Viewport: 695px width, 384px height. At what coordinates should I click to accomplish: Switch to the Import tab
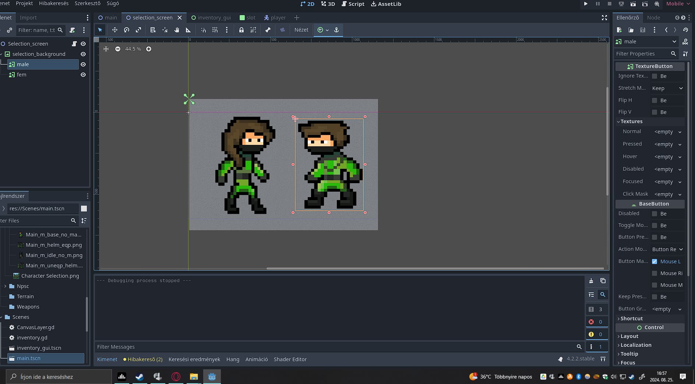tap(28, 18)
